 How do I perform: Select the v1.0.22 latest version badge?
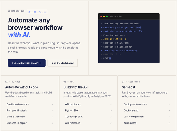point(37,12)
